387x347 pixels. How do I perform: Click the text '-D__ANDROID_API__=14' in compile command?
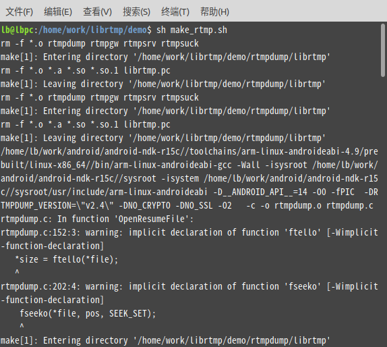click(x=260, y=192)
